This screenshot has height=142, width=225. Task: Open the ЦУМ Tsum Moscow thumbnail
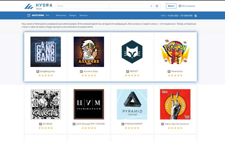[89, 104]
